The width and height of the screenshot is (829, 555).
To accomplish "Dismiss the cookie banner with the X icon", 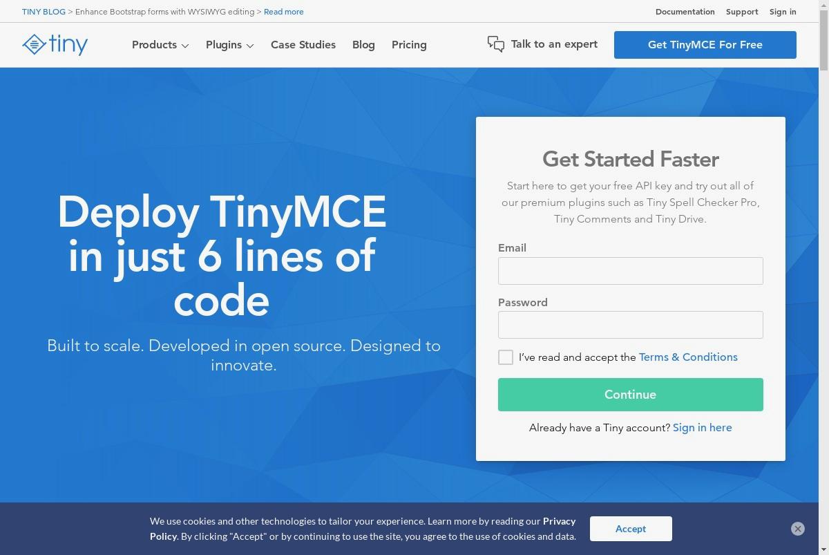I will (x=798, y=529).
